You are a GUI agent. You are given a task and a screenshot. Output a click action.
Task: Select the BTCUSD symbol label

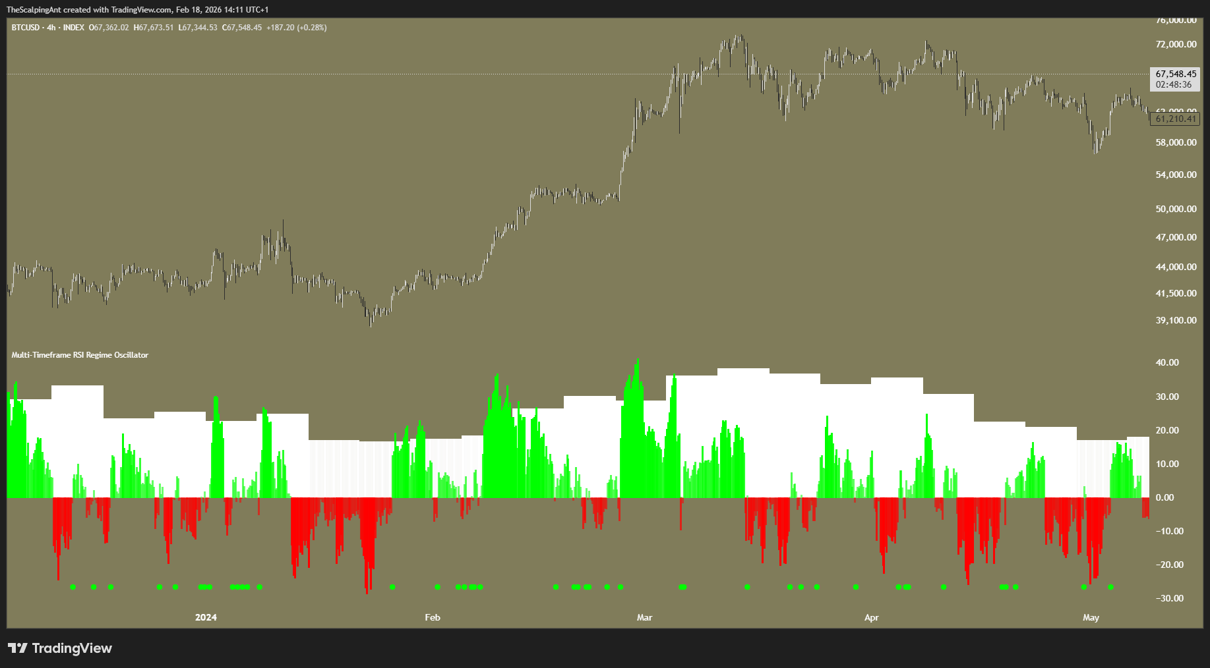(26, 28)
